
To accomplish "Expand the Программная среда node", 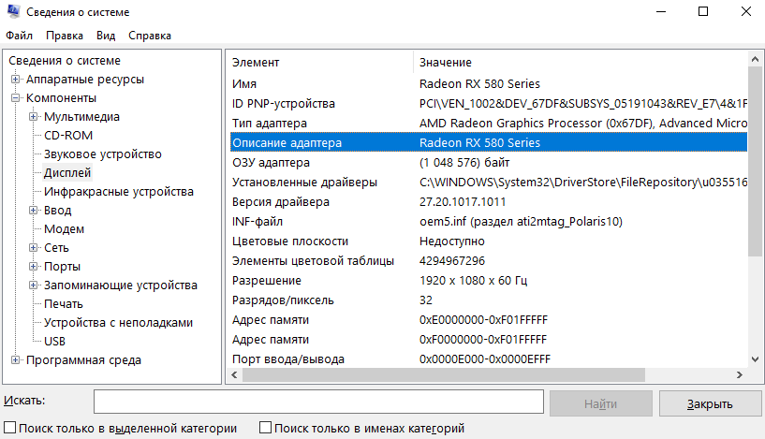I will coord(15,360).
